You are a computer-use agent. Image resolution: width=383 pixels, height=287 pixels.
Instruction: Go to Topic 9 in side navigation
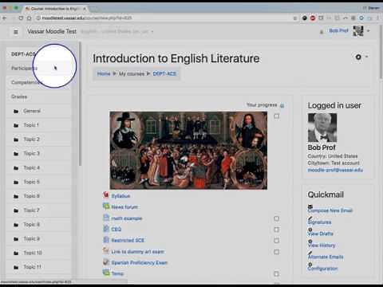click(39, 239)
